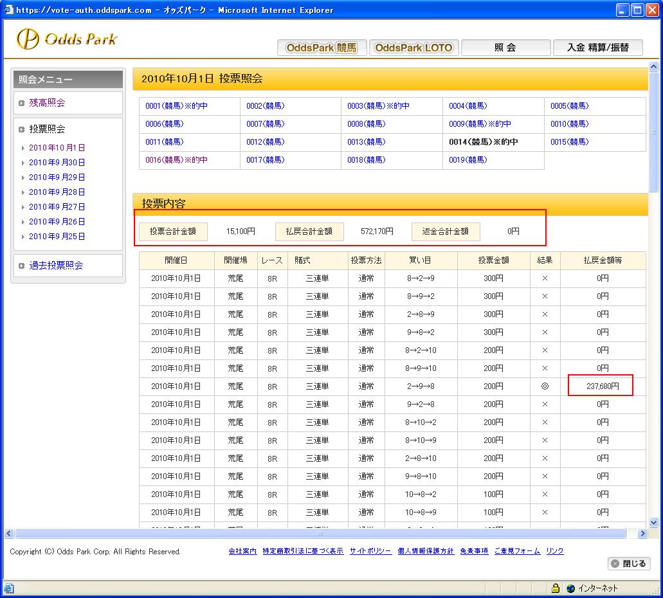The width and height of the screenshot is (663, 598).
Task: Switch to the OddsPark LOTO tab
Action: (413, 48)
